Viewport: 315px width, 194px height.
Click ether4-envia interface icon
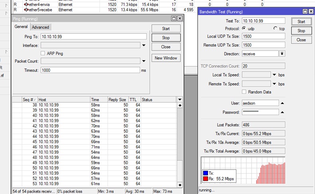click(x=26, y=4)
